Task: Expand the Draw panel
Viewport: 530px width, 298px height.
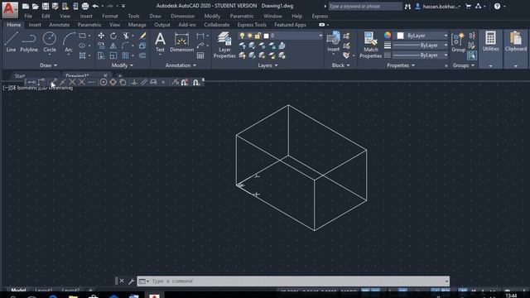Action: pos(48,65)
